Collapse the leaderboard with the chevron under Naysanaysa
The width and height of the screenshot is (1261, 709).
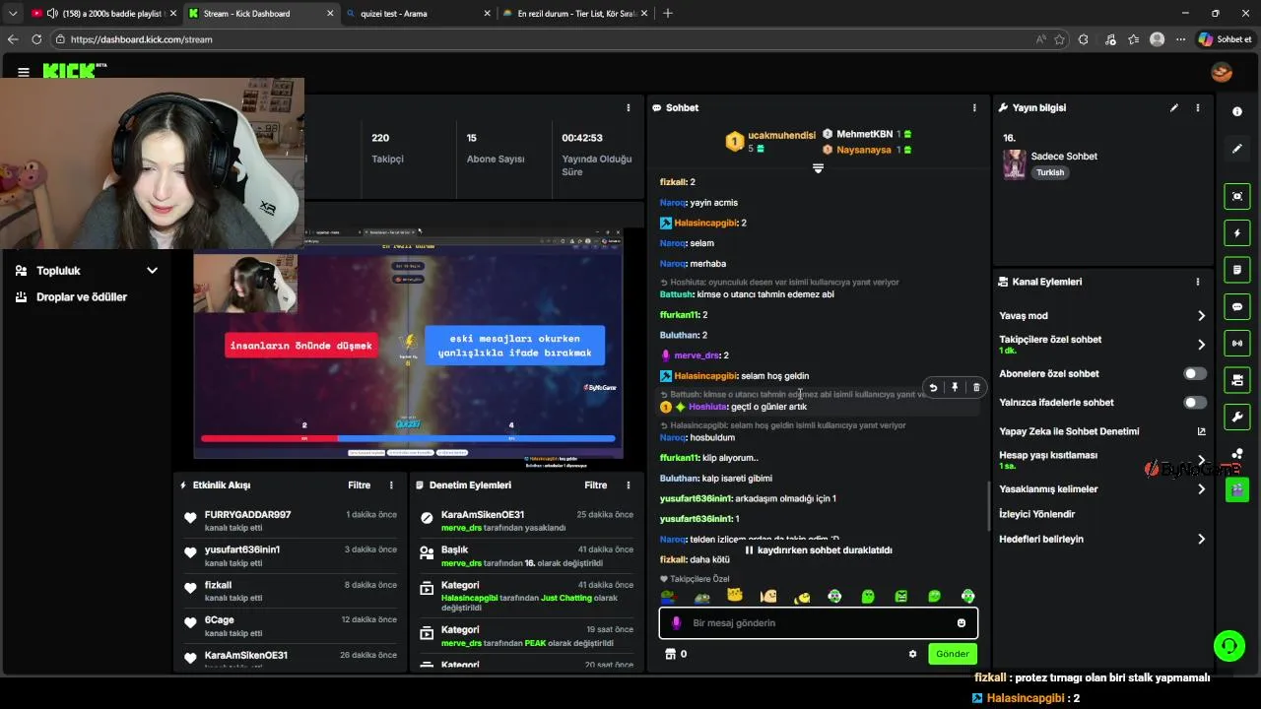tap(818, 168)
